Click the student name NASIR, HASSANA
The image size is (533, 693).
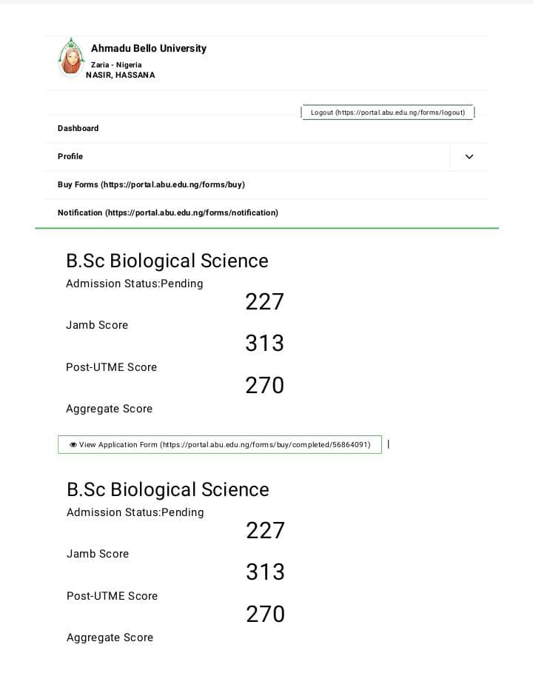(121, 75)
